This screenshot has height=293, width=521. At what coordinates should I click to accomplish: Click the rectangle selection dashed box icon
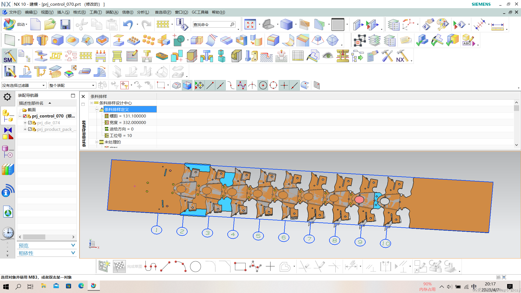pos(161,85)
